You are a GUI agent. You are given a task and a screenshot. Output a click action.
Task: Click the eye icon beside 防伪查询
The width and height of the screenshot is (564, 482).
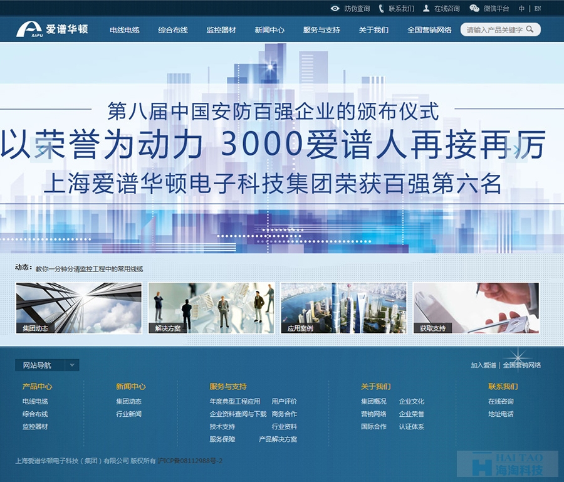point(335,8)
